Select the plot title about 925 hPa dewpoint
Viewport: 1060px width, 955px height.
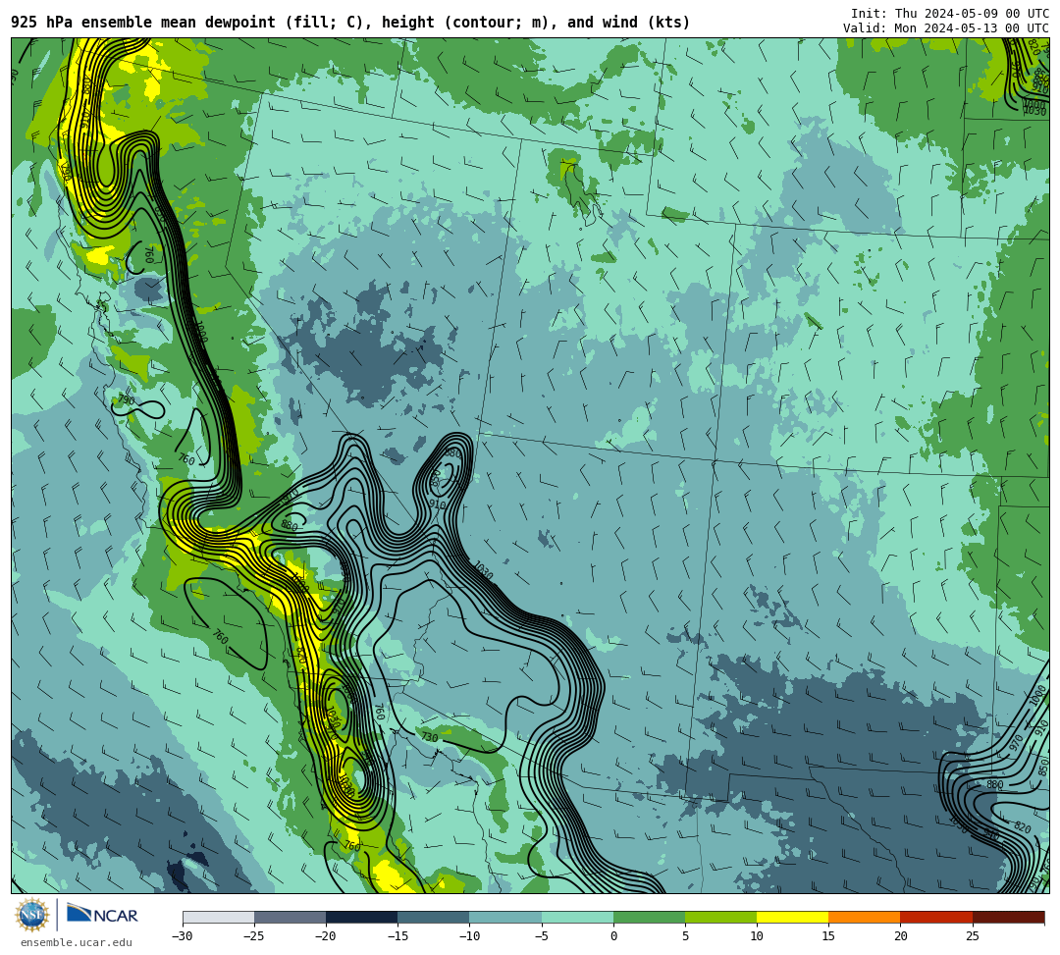(x=350, y=23)
